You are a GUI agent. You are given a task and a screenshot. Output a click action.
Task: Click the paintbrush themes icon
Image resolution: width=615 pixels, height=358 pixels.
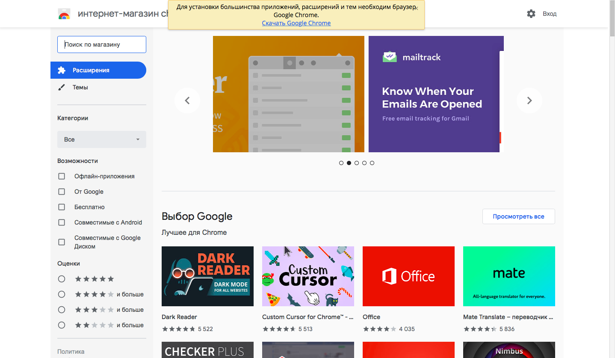[x=62, y=87]
